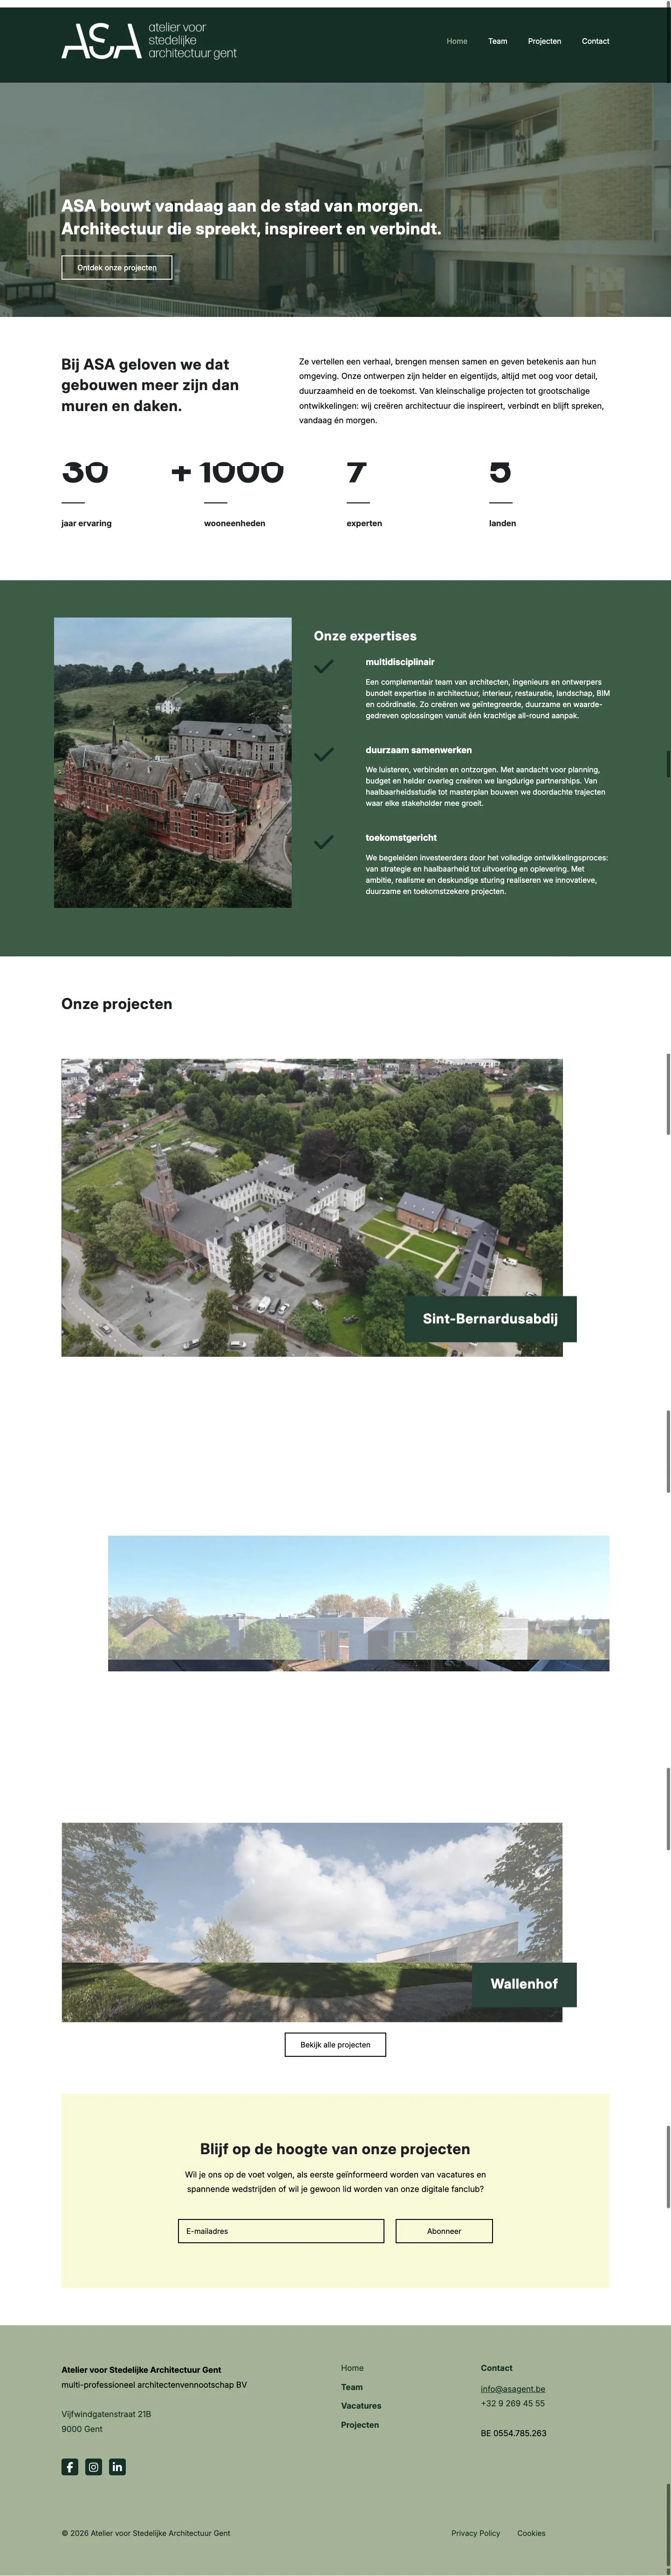This screenshot has height=2576, width=671.
Task: Click the red brick building expertise photo
Action: 173,762
